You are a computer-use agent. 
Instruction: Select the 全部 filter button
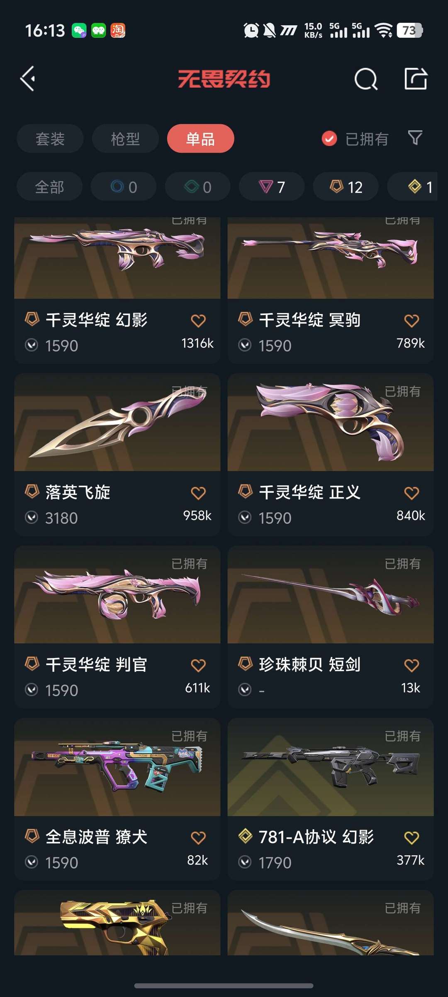[x=49, y=187]
